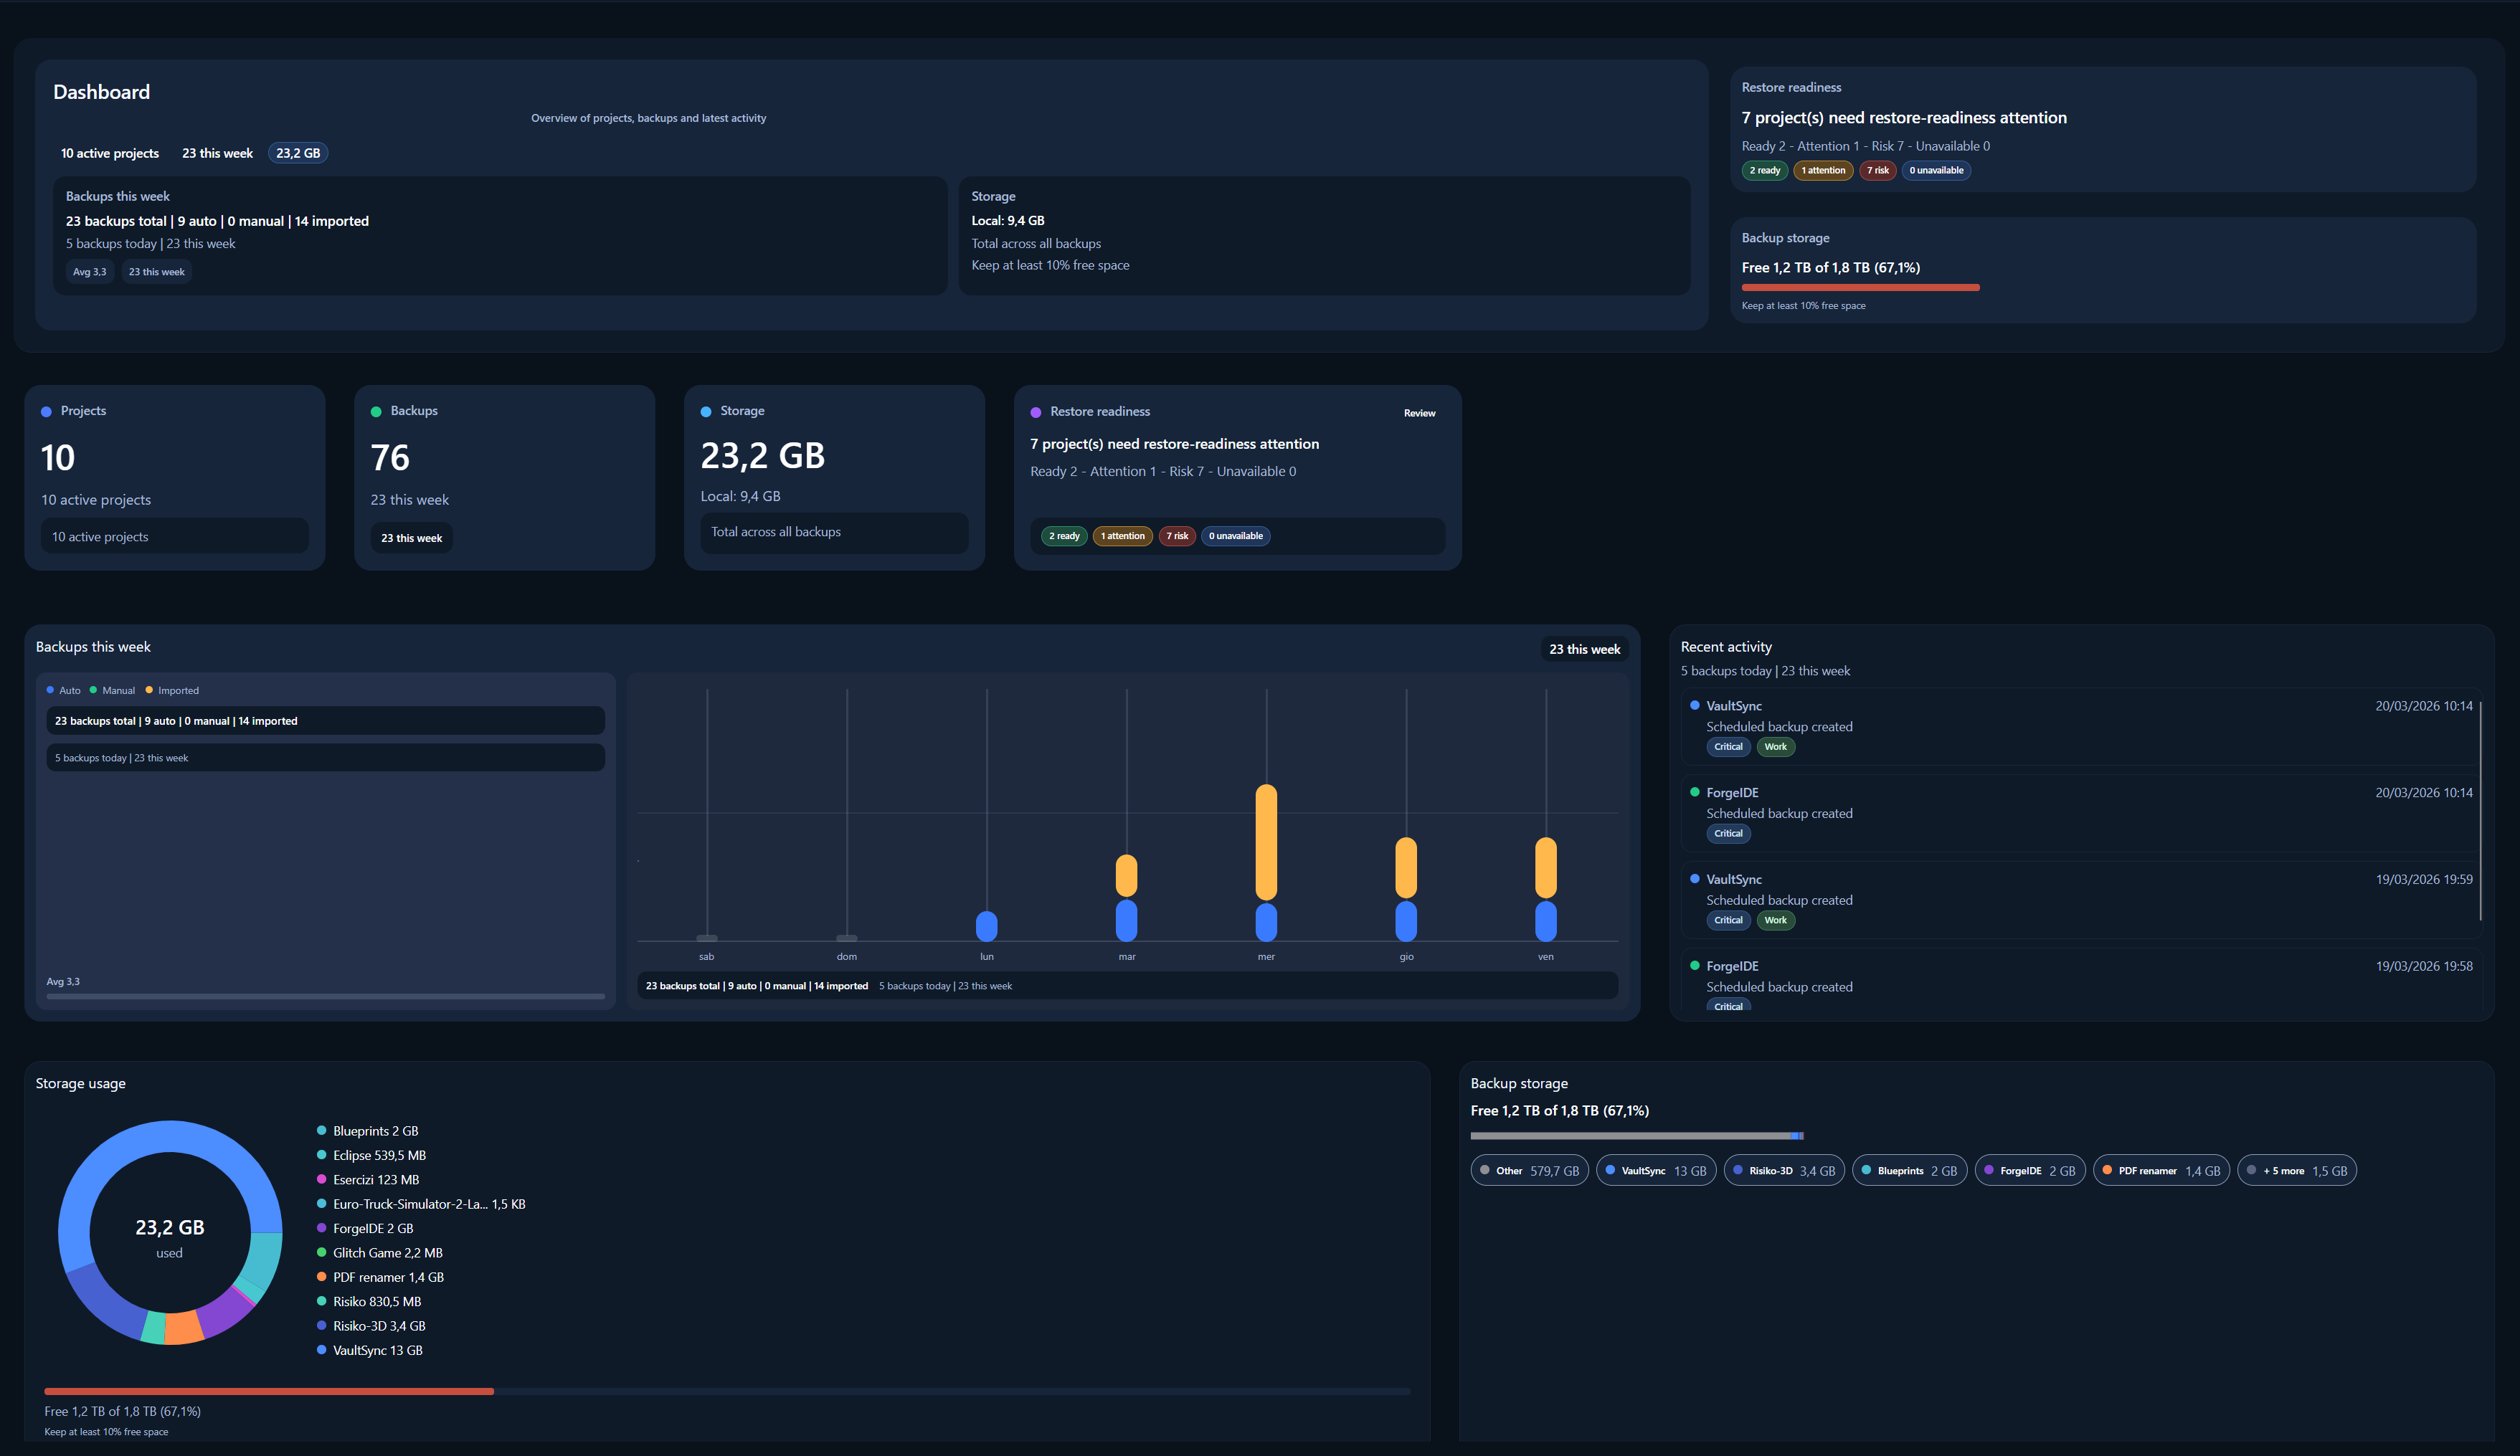Image resolution: width=2520 pixels, height=1456 pixels.
Task: Click the 23,2 GB pill in Dashboard header
Action: [298, 153]
